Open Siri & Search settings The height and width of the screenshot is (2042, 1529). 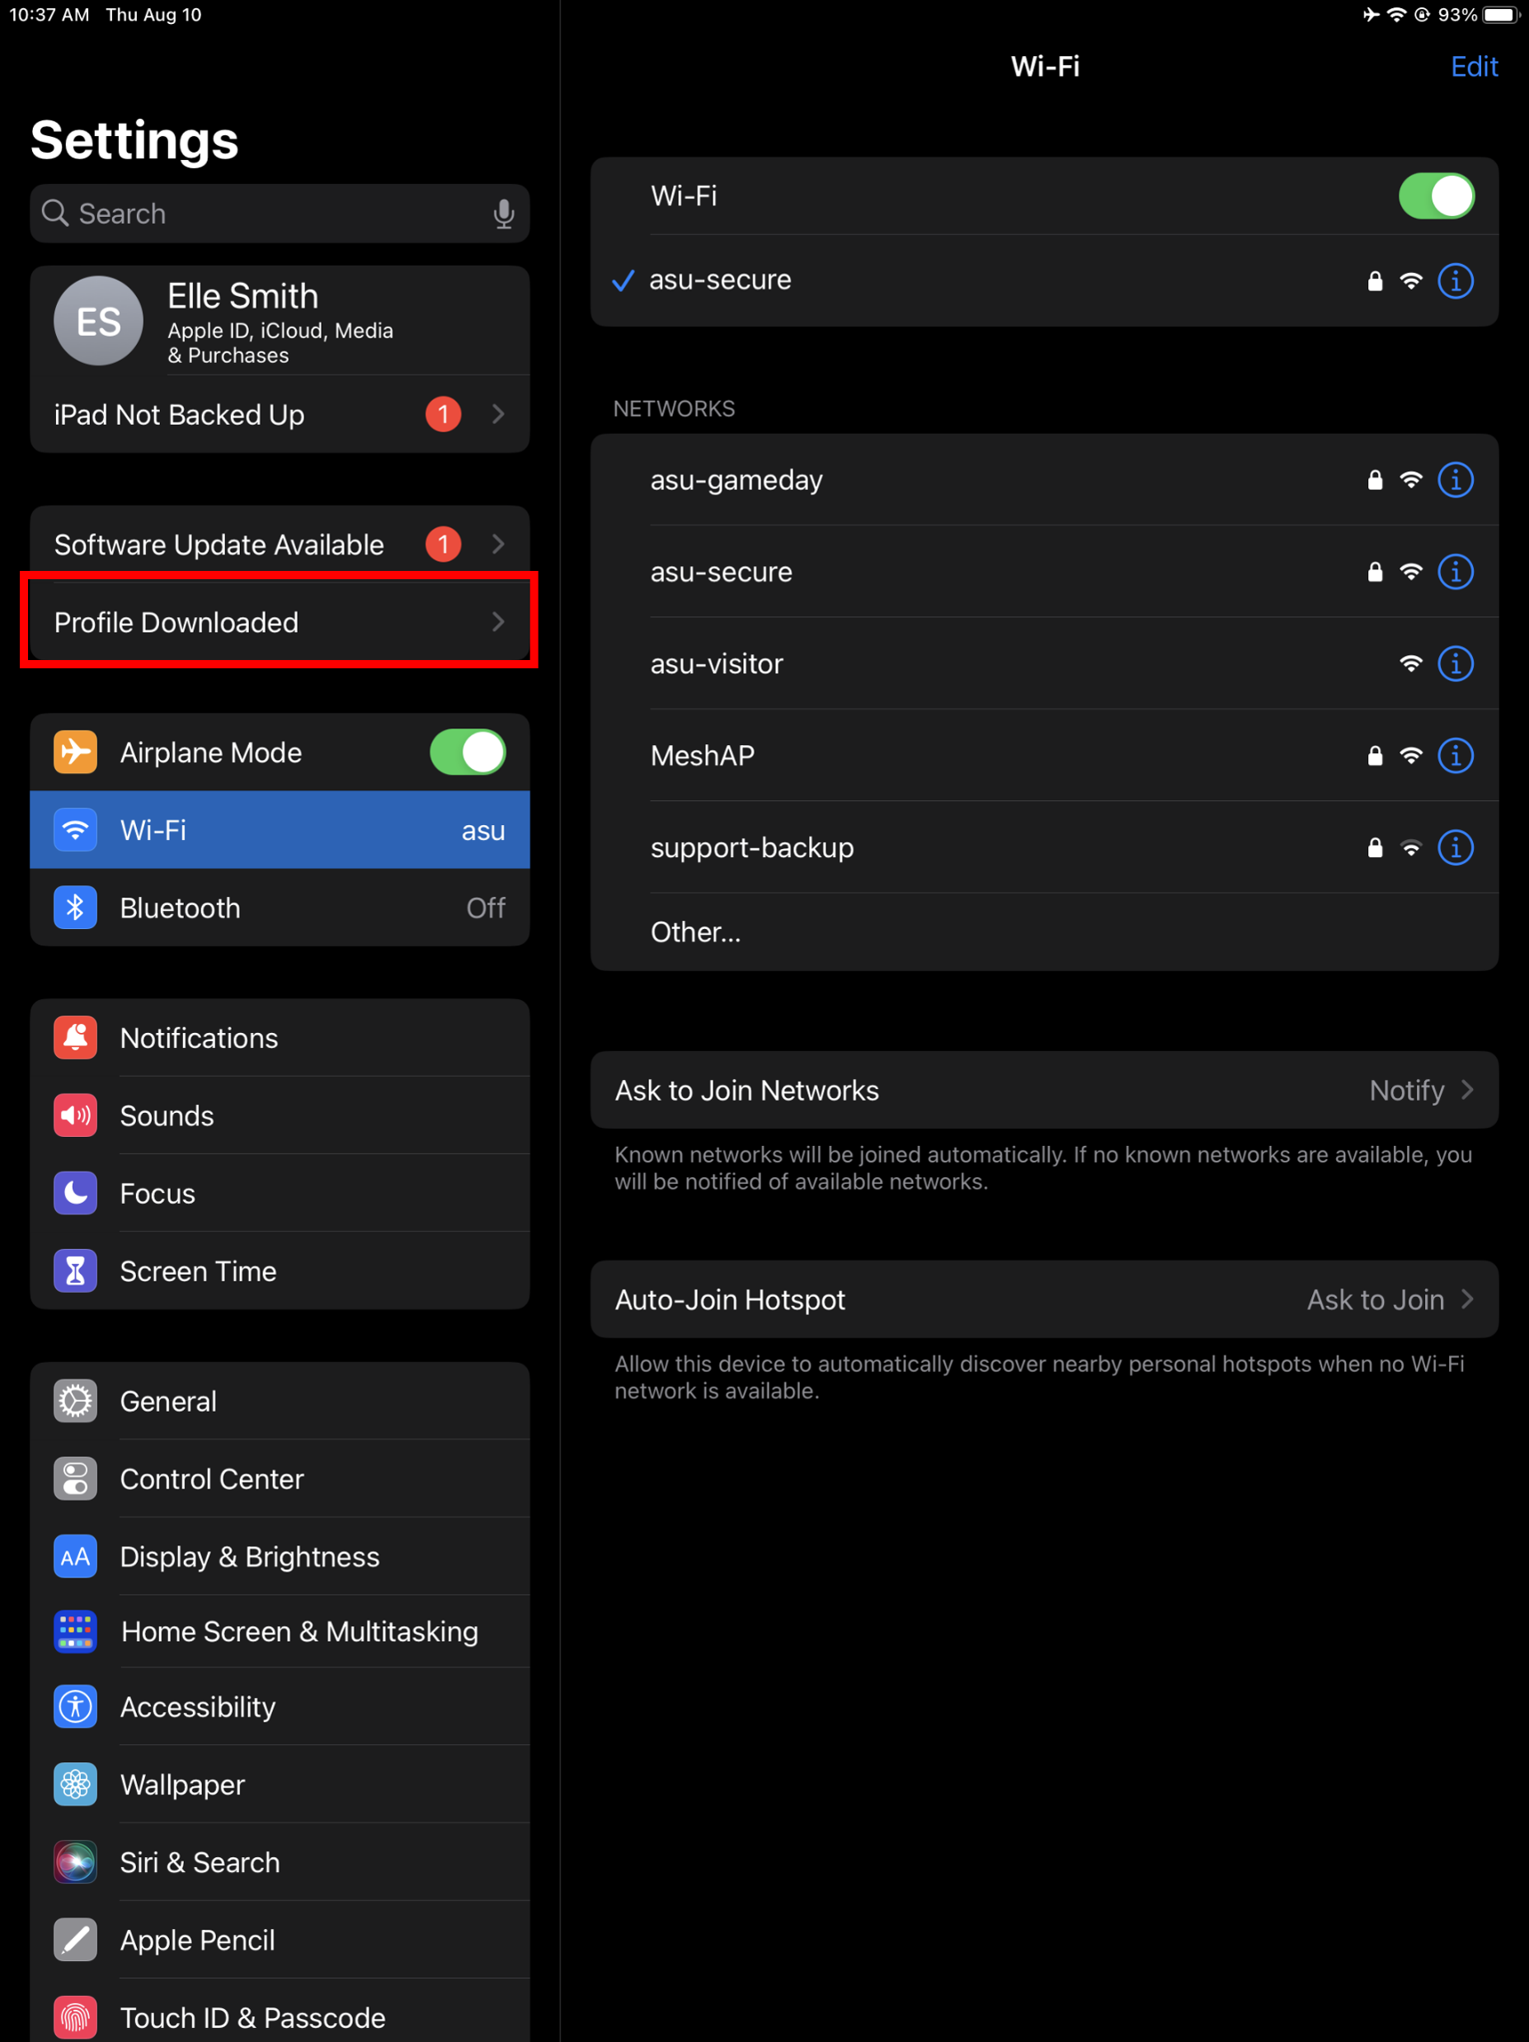(x=280, y=1863)
